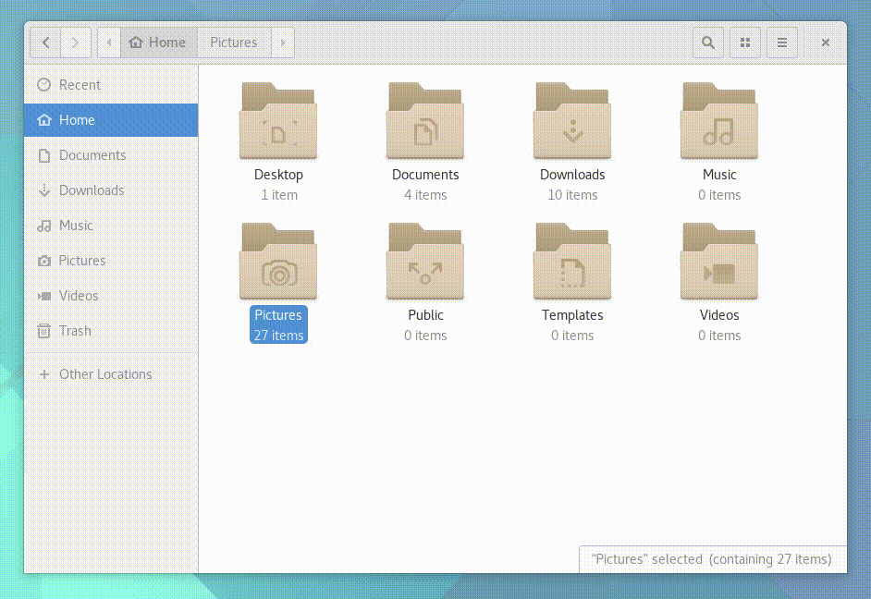Screen dimensions: 871x599
Task: Expand the breadcrumb with the right chevron arrow
Action: (283, 42)
